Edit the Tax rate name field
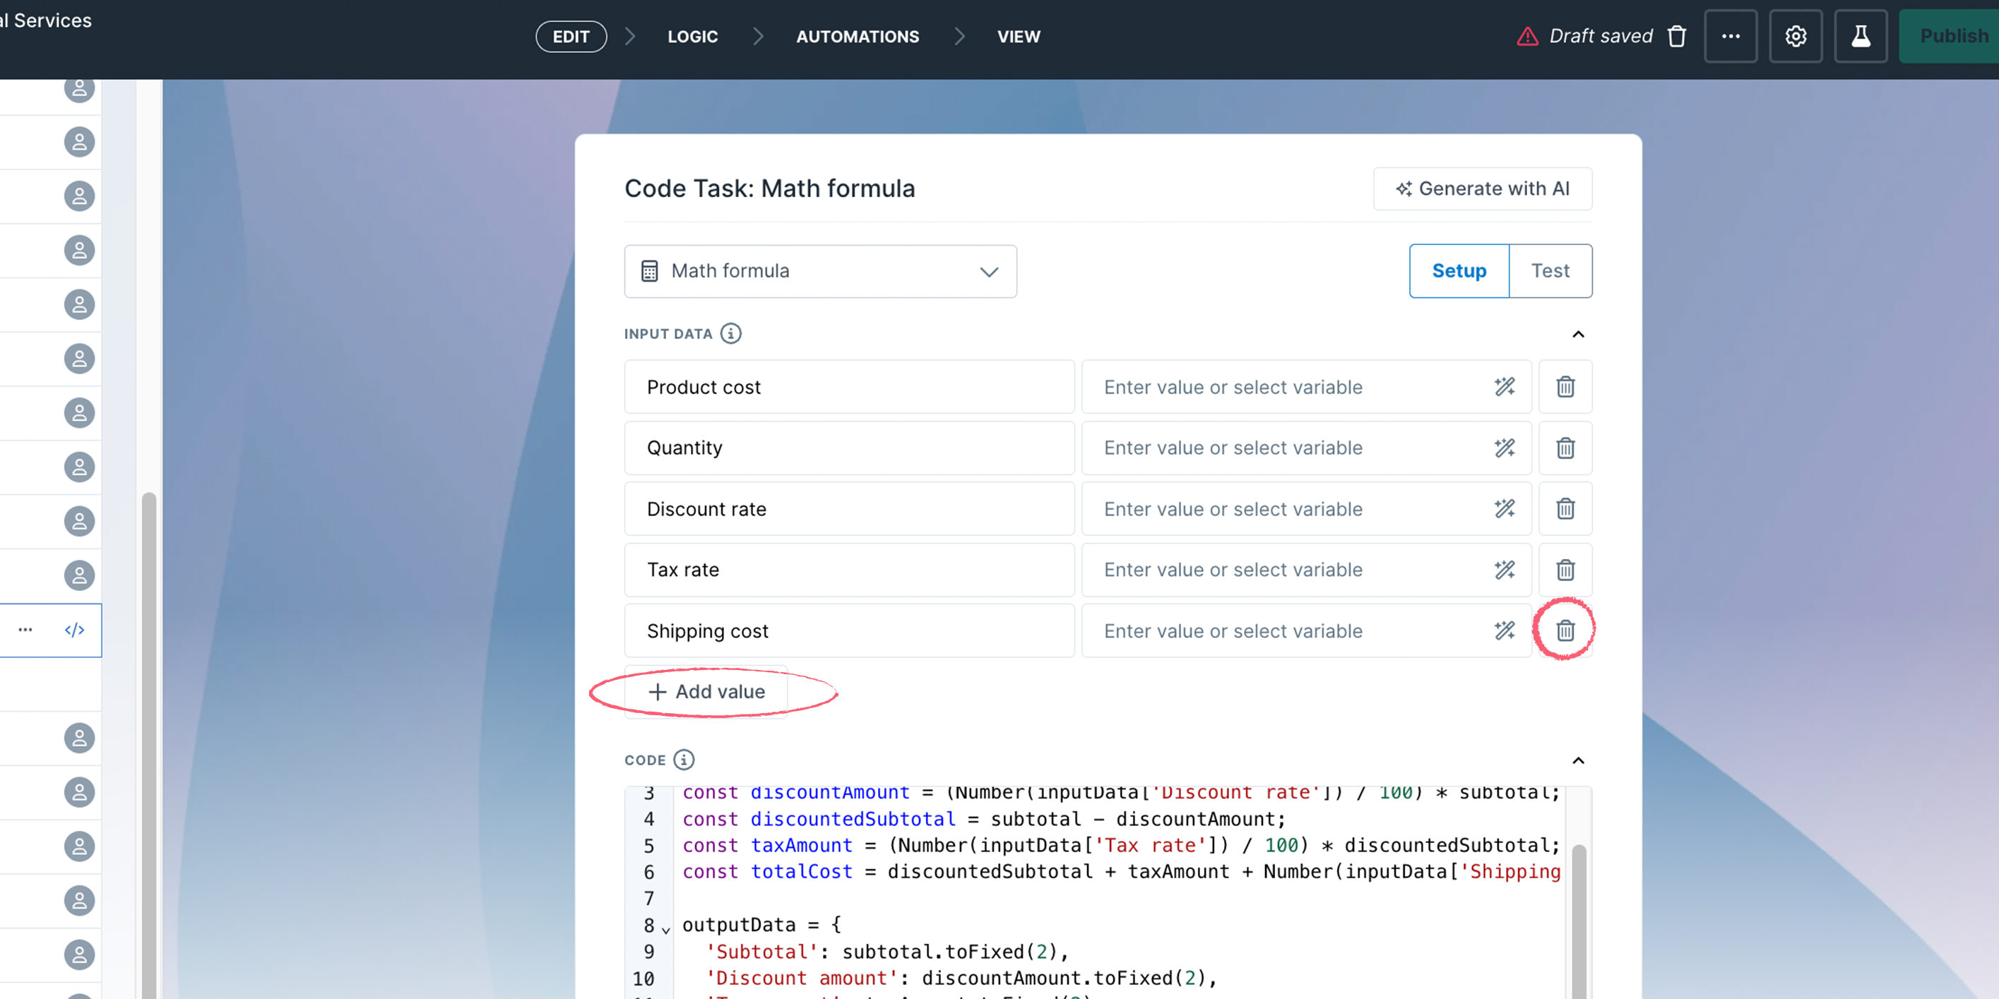The image size is (1999, 999). (x=849, y=569)
